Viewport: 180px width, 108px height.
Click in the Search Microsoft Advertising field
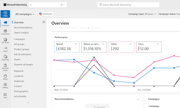(128, 5)
